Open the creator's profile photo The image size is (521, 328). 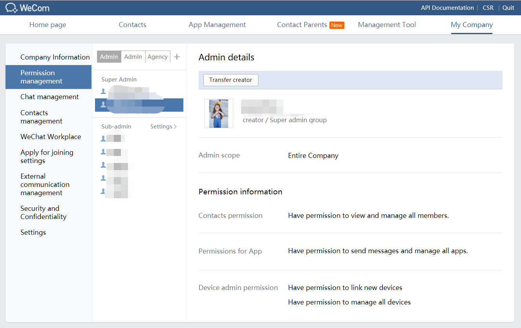219,113
